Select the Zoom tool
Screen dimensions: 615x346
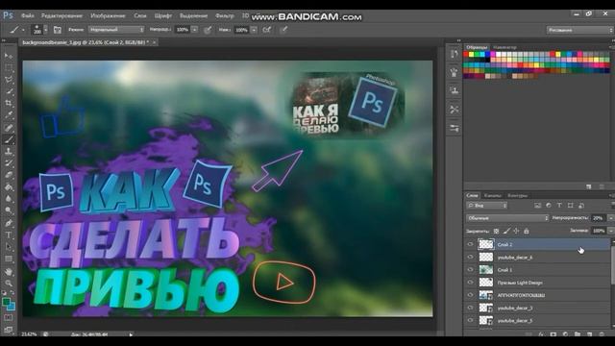pos(9,284)
